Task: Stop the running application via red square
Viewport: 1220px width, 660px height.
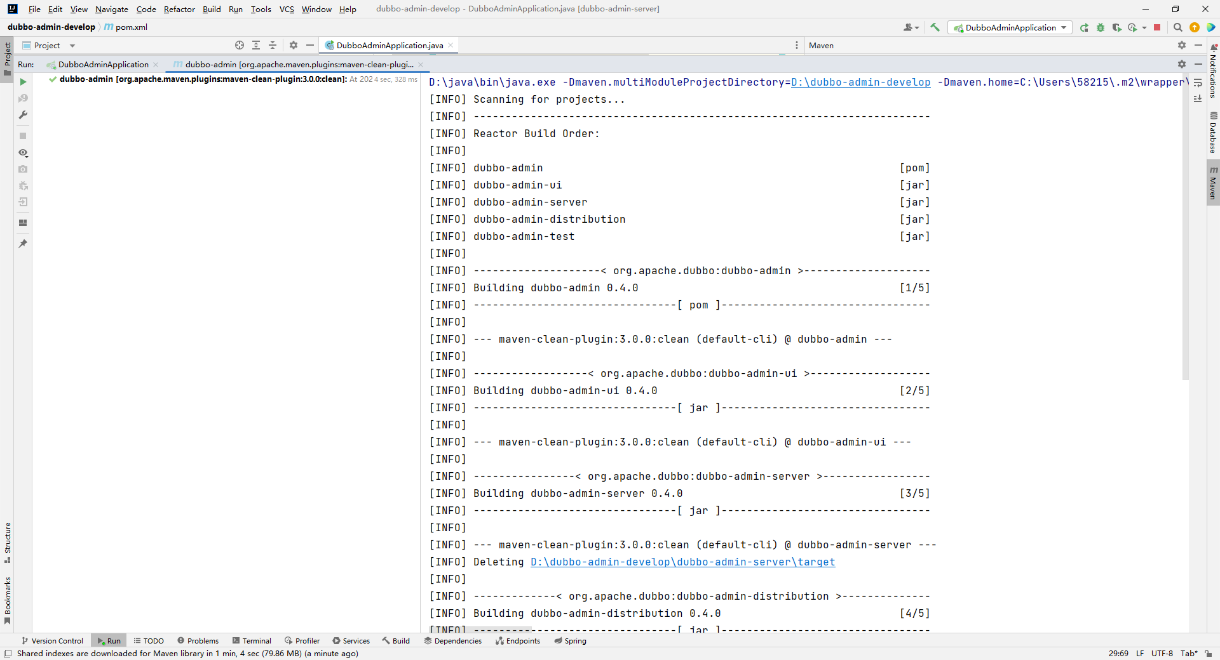Action: coord(1157,27)
